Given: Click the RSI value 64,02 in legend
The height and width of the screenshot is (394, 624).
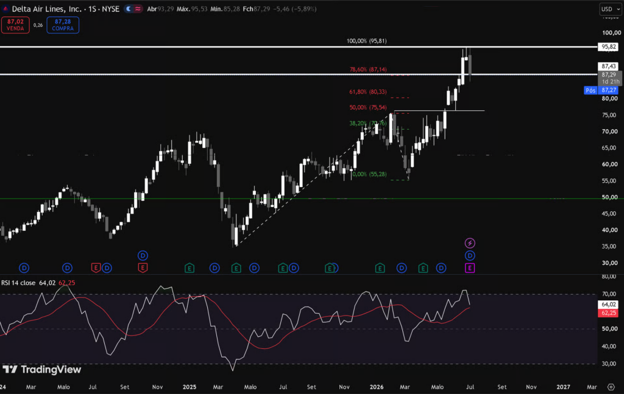Looking at the screenshot, I should [47, 283].
